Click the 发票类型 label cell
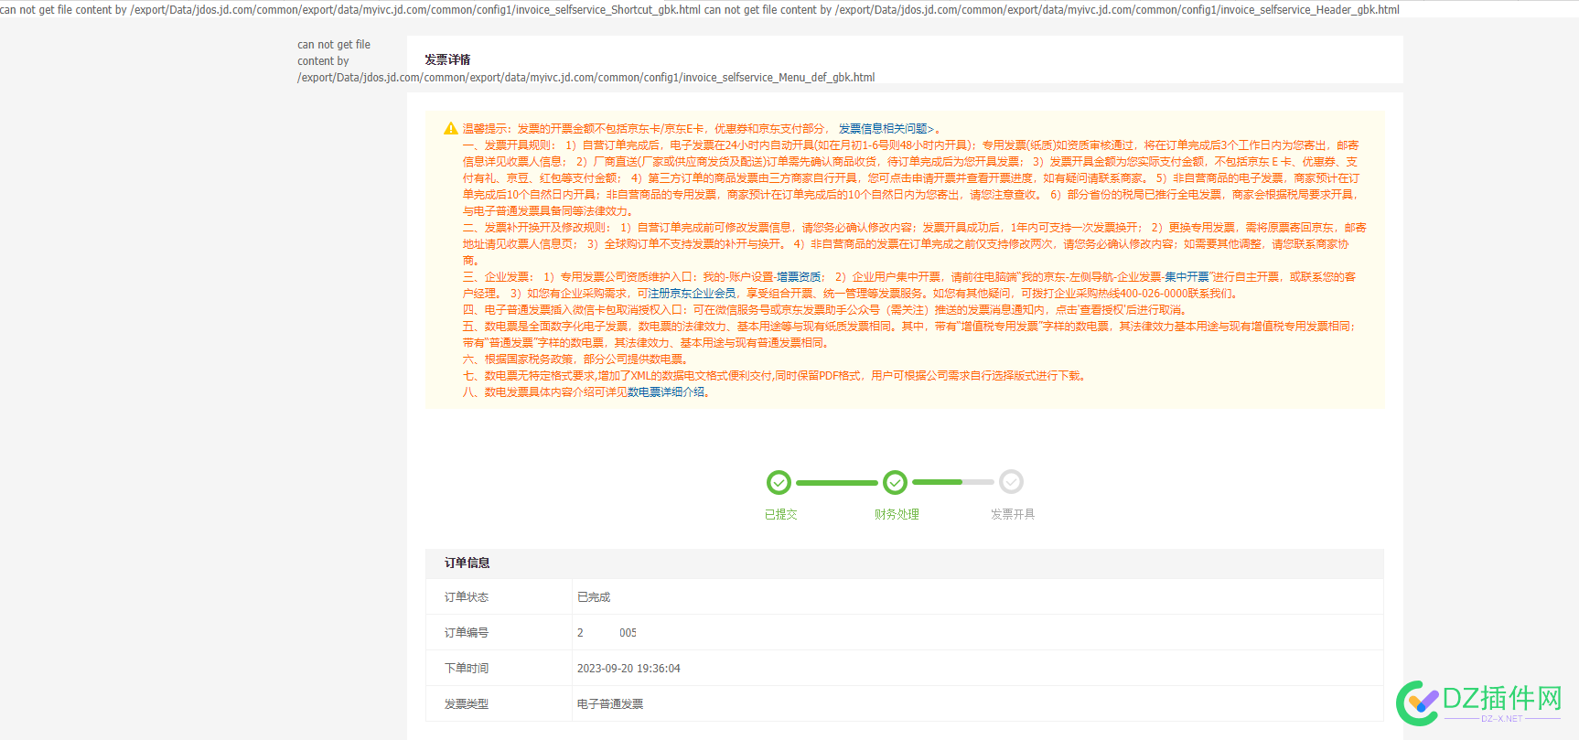1579x740 pixels. (x=499, y=703)
